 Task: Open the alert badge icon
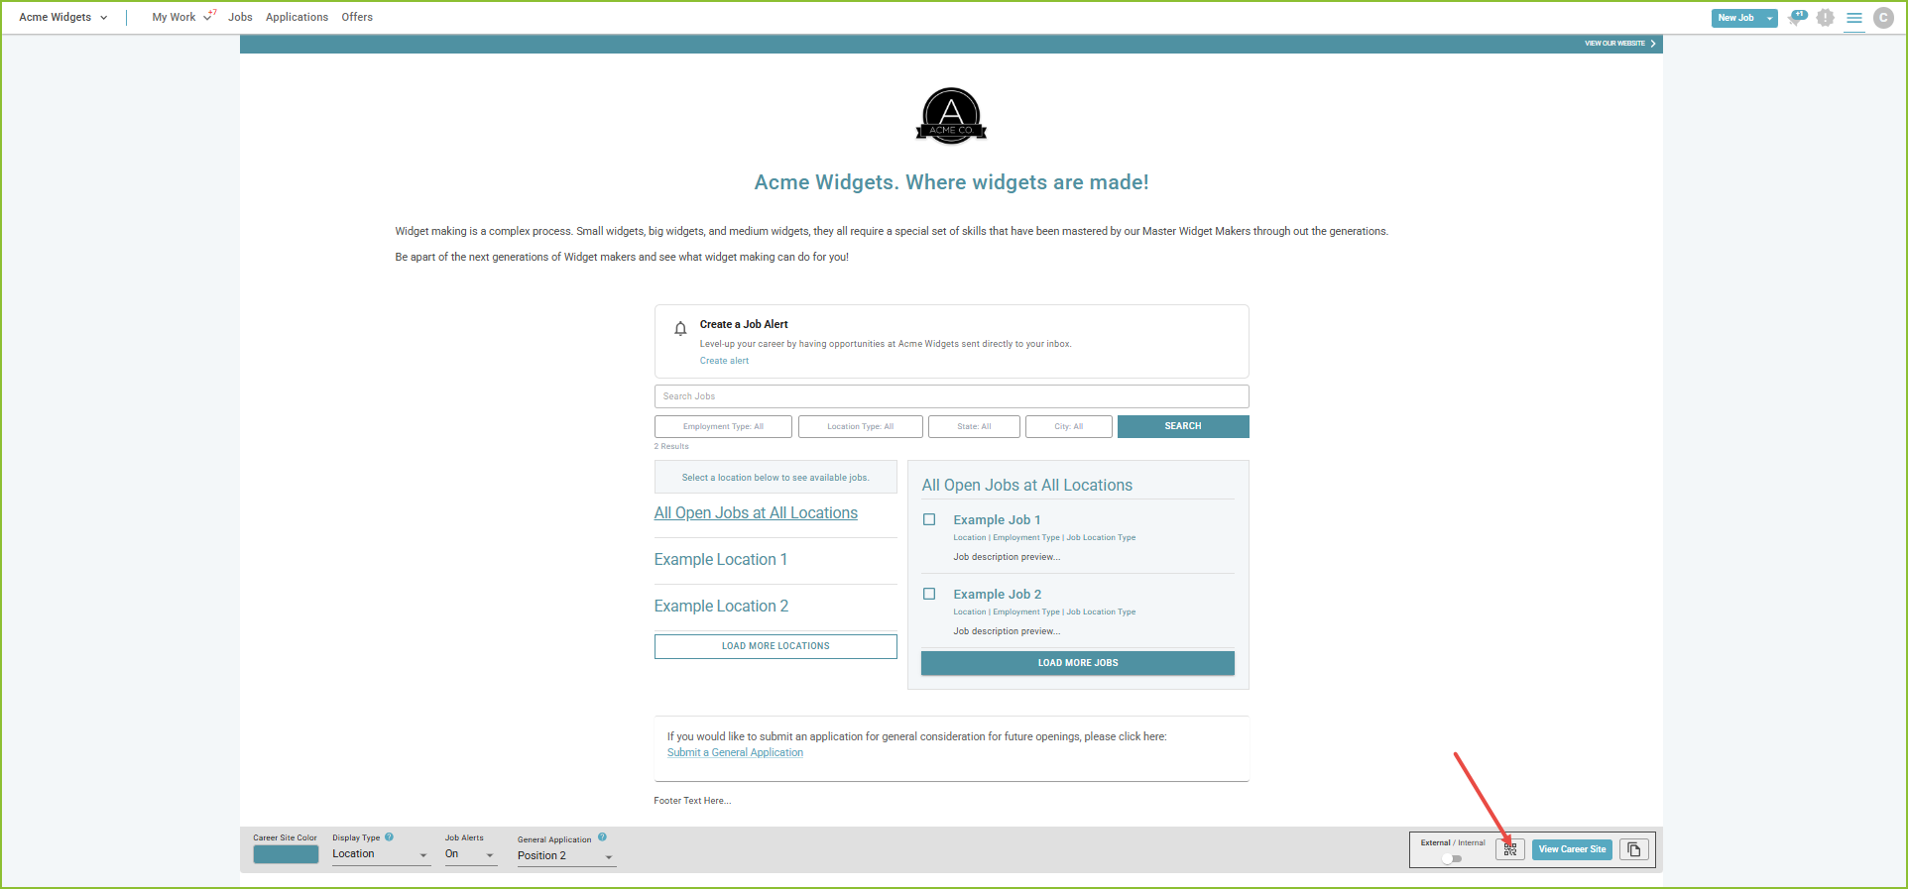click(1825, 18)
